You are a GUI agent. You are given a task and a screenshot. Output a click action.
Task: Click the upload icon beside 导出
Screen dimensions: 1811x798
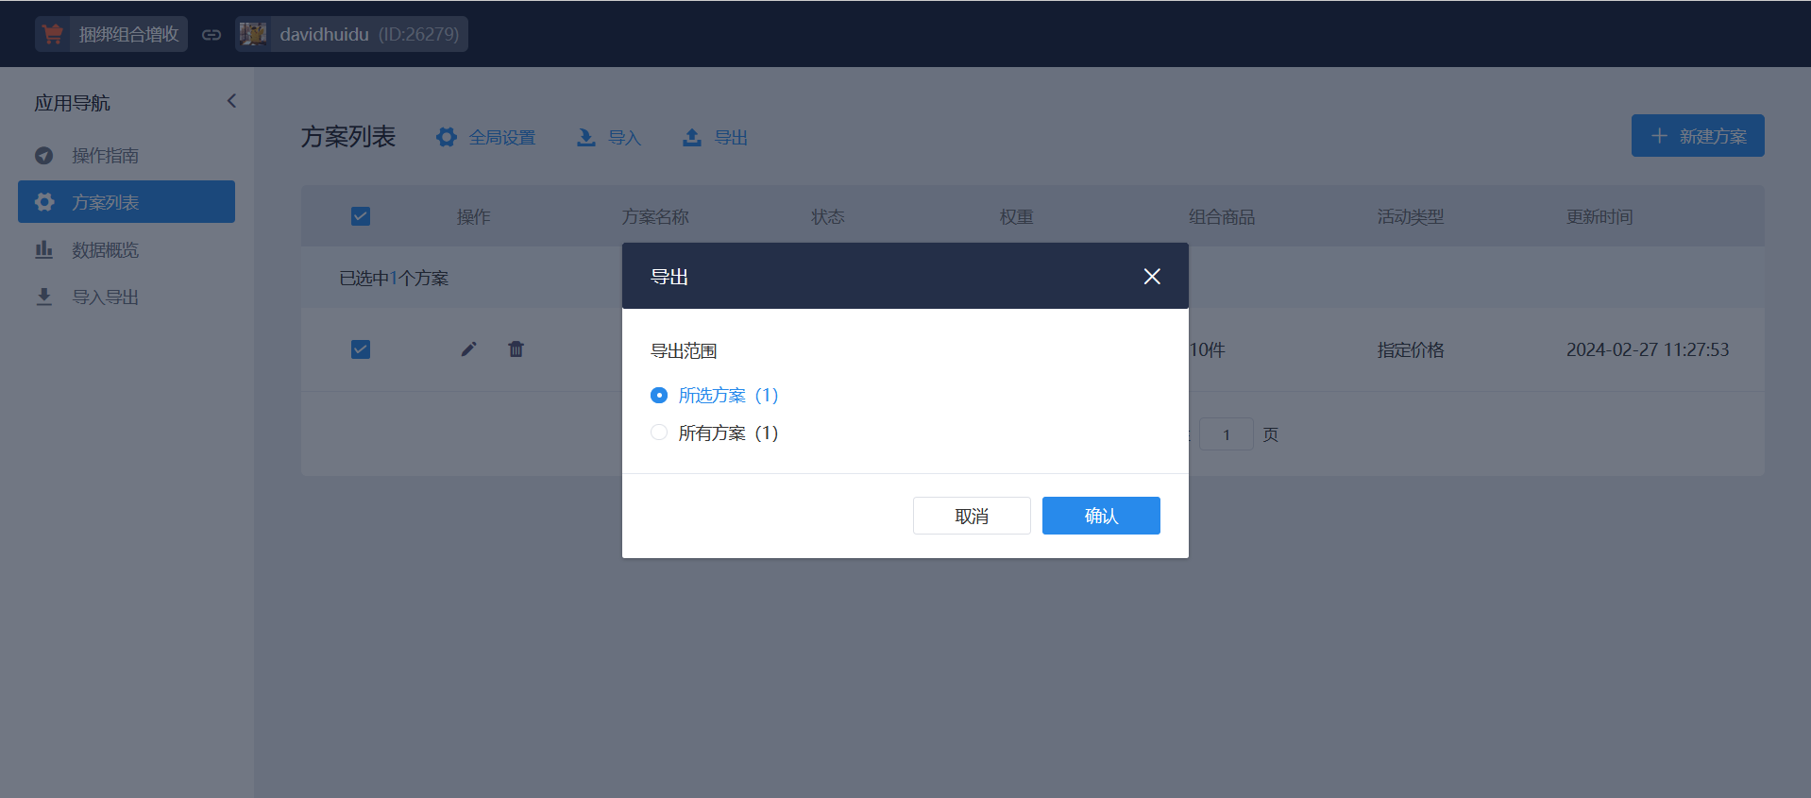point(692,137)
